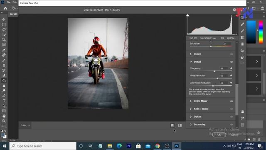Image resolution: width=266 pixels, height=150 pixels.
Task: Open Premiere Pro from the taskbar
Action: pyautogui.click(x=129, y=146)
